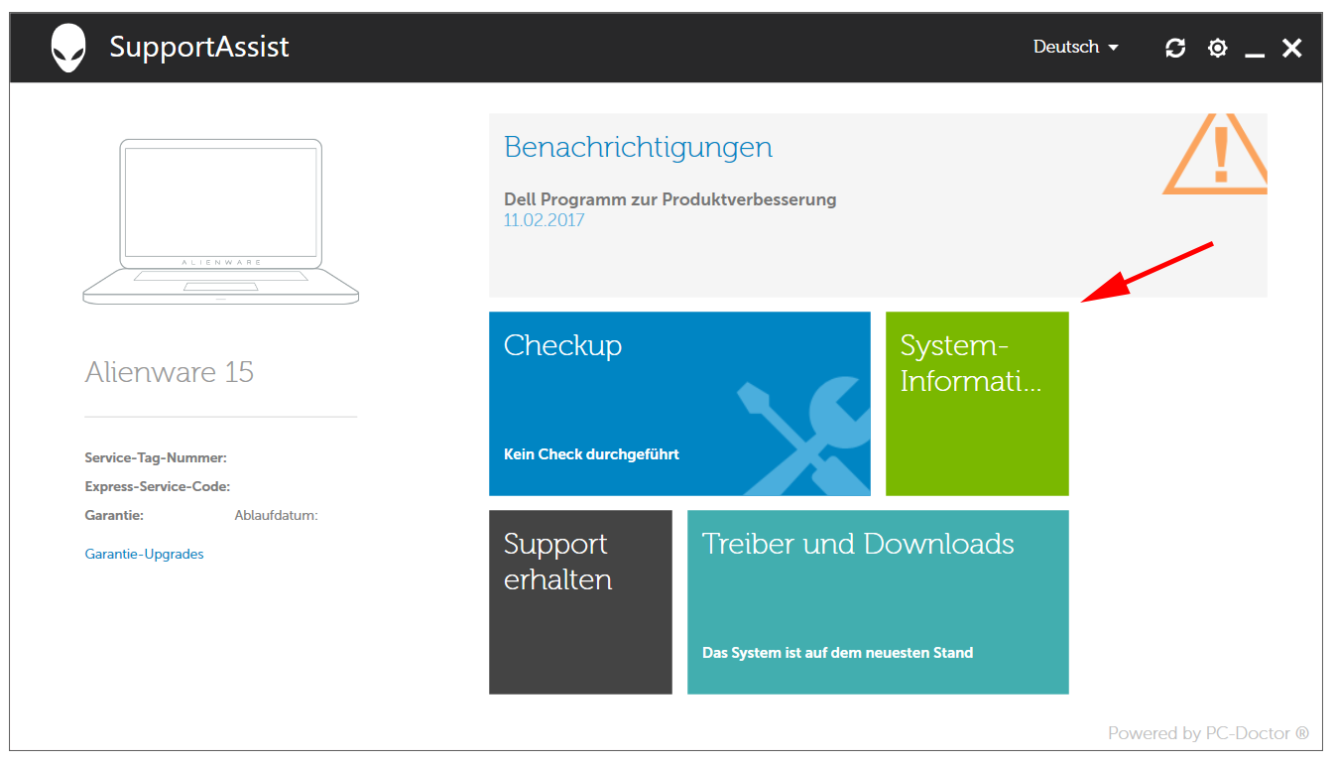The width and height of the screenshot is (1336, 764).
Task: Open the Deutsch language dropdown
Action: point(1075,47)
